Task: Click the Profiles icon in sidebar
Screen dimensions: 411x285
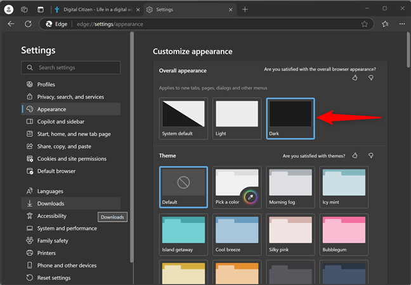Action: (30, 84)
